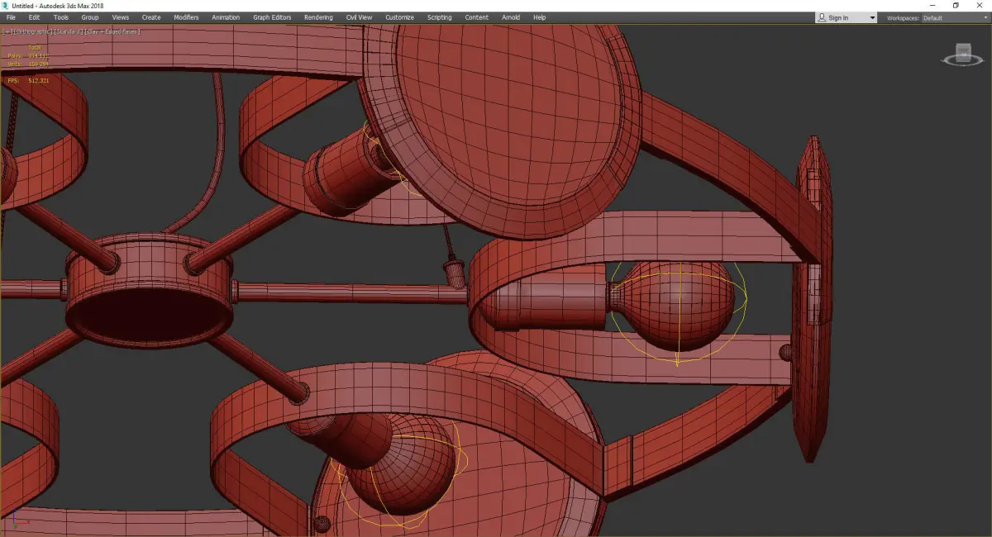
Task: Open the [Clay + Edged Faces] viewport menu
Action: coord(112,31)
